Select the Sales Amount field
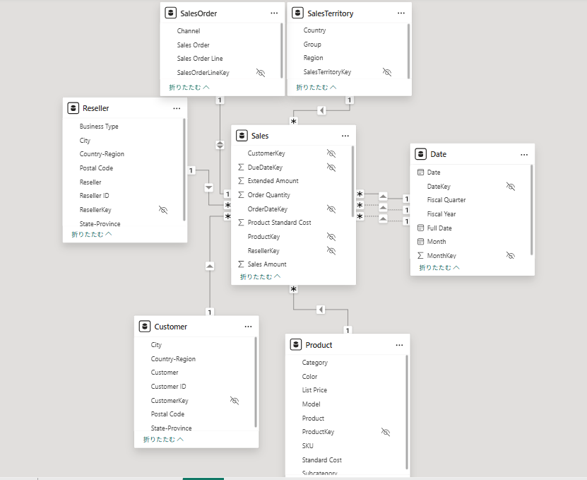Screen dimensions: 587x480 (x=267, y=264)
